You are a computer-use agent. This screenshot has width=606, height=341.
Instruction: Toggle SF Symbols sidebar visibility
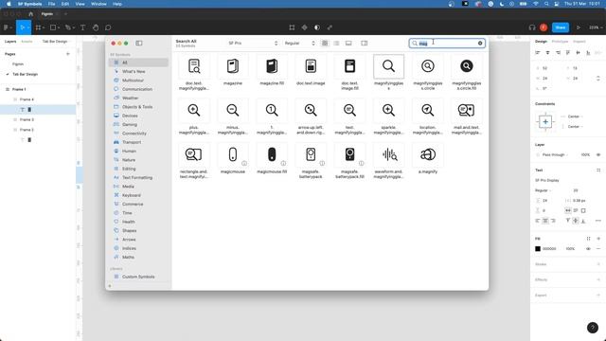click(x=139, y=43)
